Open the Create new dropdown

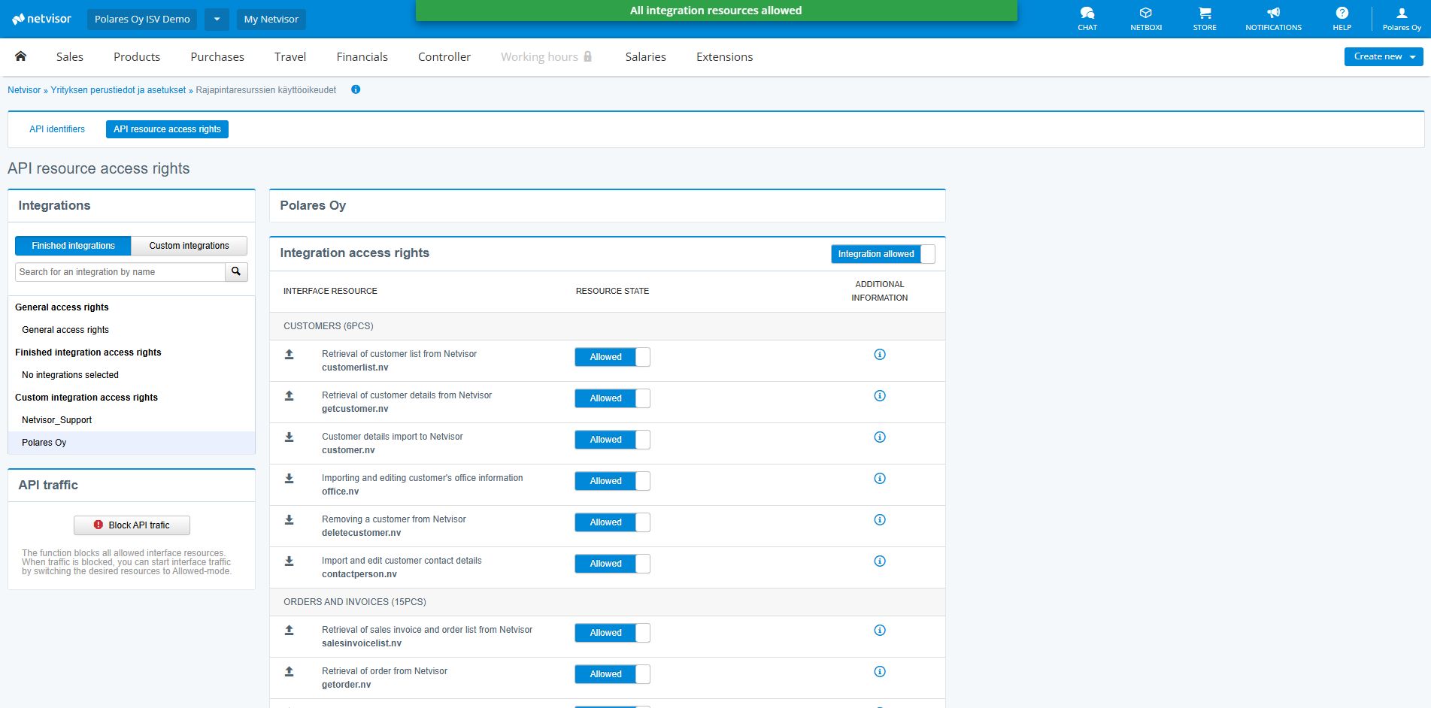(1383, 56)
